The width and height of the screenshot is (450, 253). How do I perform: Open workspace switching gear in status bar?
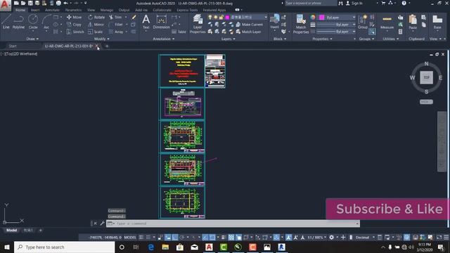point(331,238)
